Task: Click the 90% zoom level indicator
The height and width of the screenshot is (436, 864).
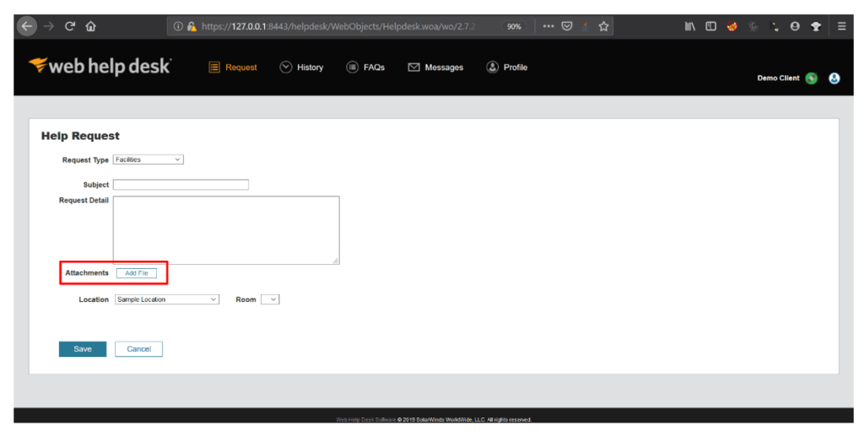Action: [514, 26]
